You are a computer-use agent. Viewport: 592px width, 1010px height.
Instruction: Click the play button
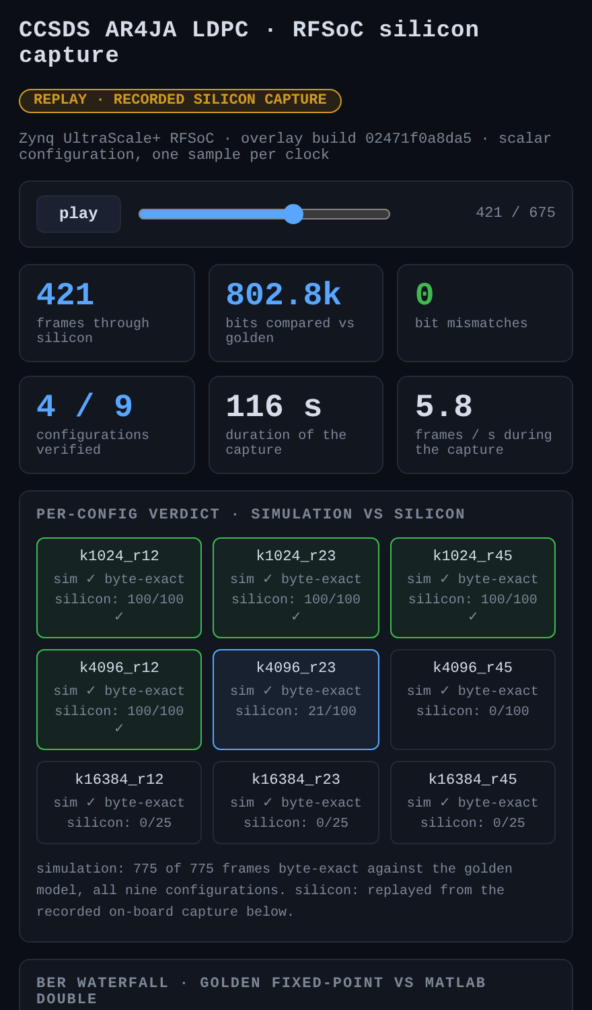79,214
